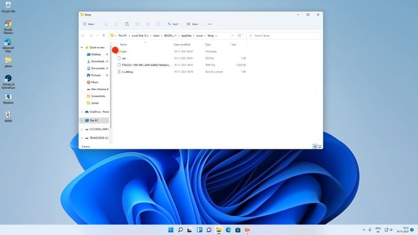418x235 pixels.
Task: Select Desktop in Quick access
Action: pyautogui.click(x=96, y=54)
